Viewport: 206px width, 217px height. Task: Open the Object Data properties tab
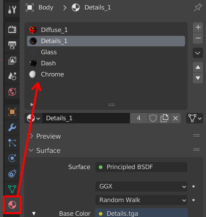[x=12, y=189]
